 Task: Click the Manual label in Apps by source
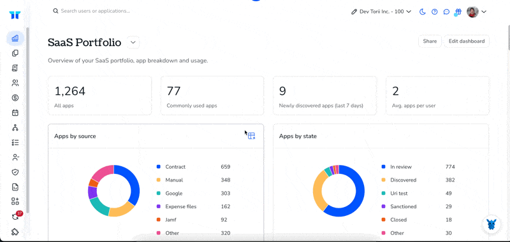[174, 180]
